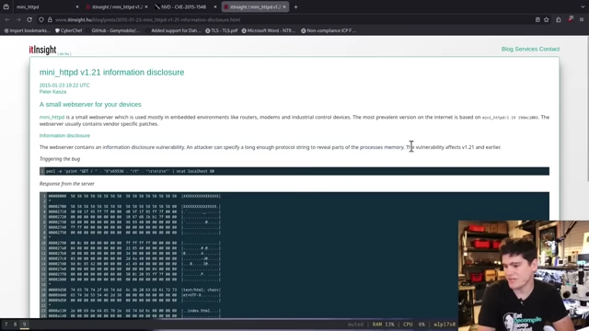Click the webcam video overlay
Viewport: 589px width, 331px height.
click(524, 276)
